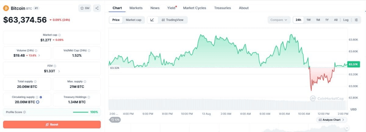
Task: Switch to line chart type icon
Action: [x=152, y=20]
